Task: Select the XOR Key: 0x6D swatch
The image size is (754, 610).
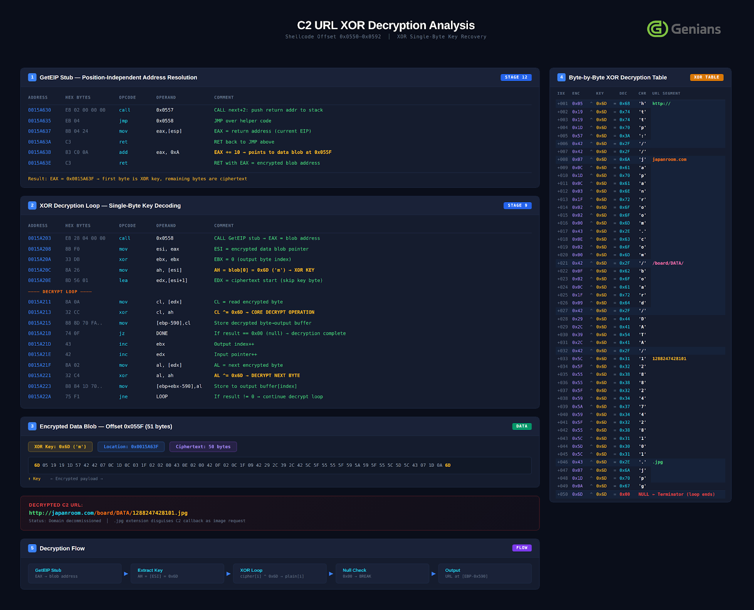Action: [x=60, y=447]
